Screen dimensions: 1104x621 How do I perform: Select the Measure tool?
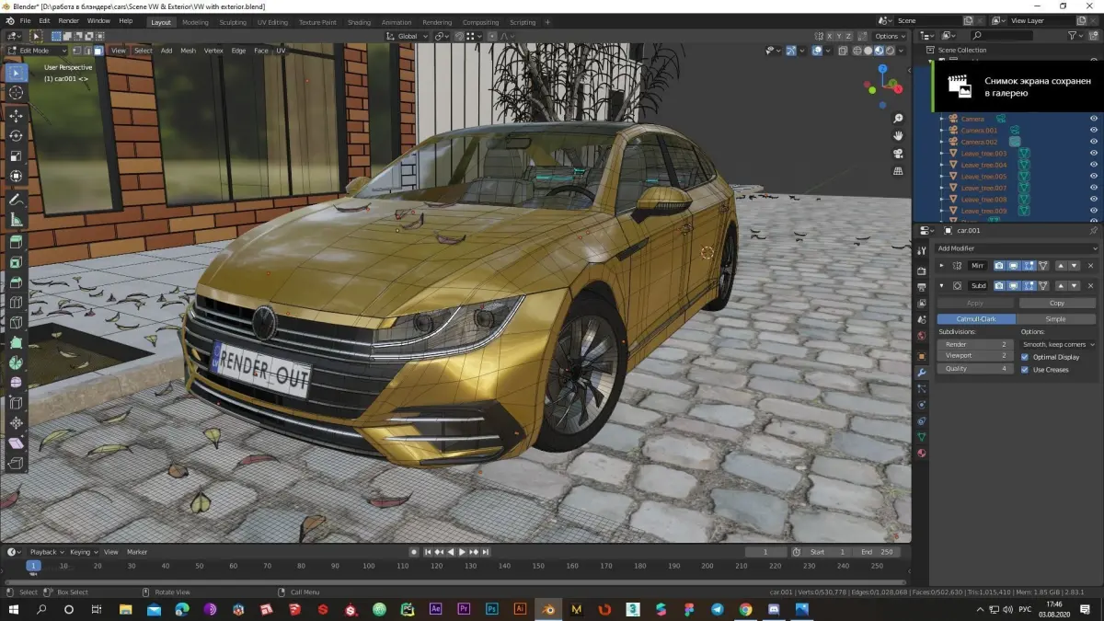point(16,220)
